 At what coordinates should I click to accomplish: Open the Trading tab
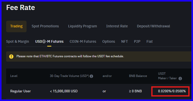(16, 26)
